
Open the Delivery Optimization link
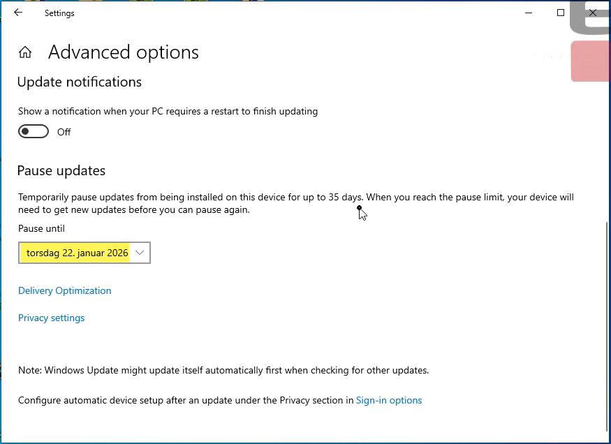(65, 290)
